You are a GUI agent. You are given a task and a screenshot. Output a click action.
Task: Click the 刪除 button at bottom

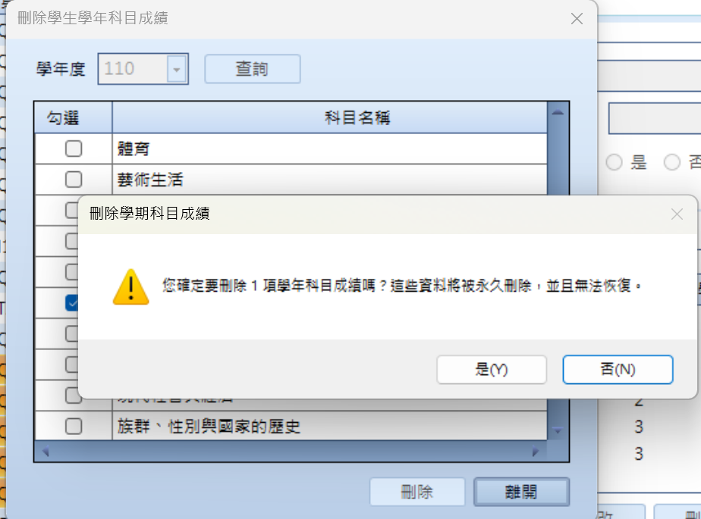click(417, 492)
